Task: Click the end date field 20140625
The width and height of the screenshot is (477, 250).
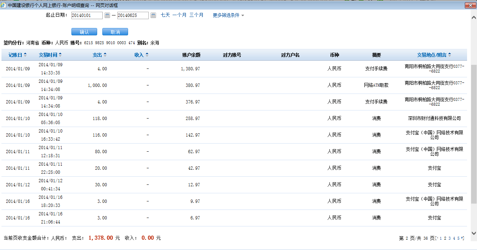Action: click(132, 15)
